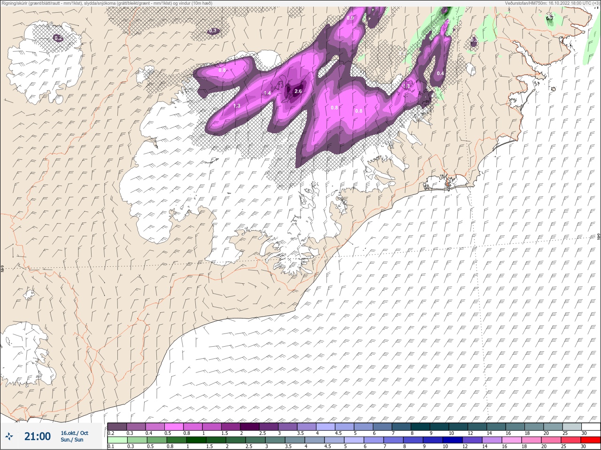601x450 pixels.
Task: Pick rain legend swatch between 10 and 12
Action: pos(452,440)
